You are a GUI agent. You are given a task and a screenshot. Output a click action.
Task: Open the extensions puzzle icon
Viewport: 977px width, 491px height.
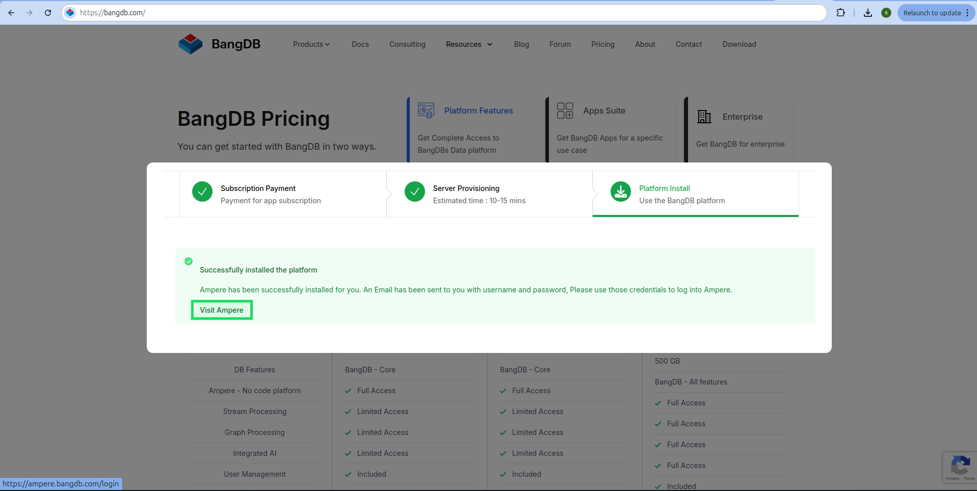click(841, 13)
